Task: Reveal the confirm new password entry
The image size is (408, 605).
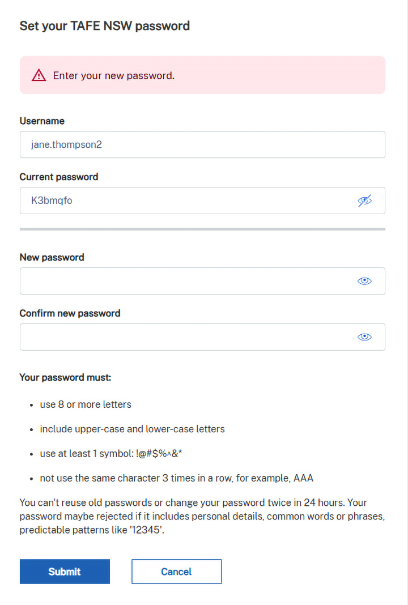Action: click(364, 337)
